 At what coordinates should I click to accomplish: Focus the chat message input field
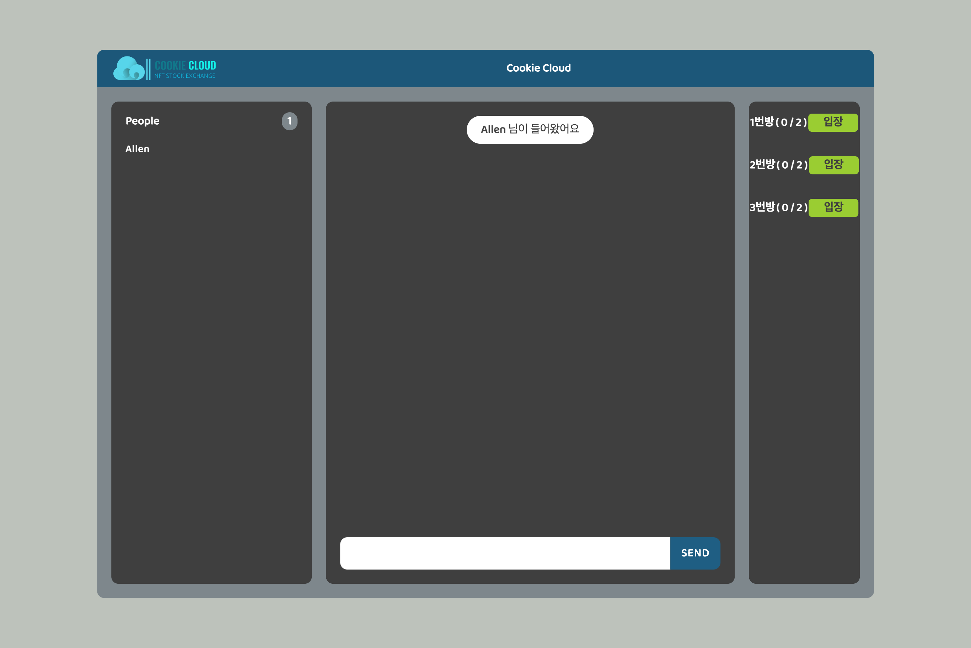pyautogui.click(x=505, y=553)
